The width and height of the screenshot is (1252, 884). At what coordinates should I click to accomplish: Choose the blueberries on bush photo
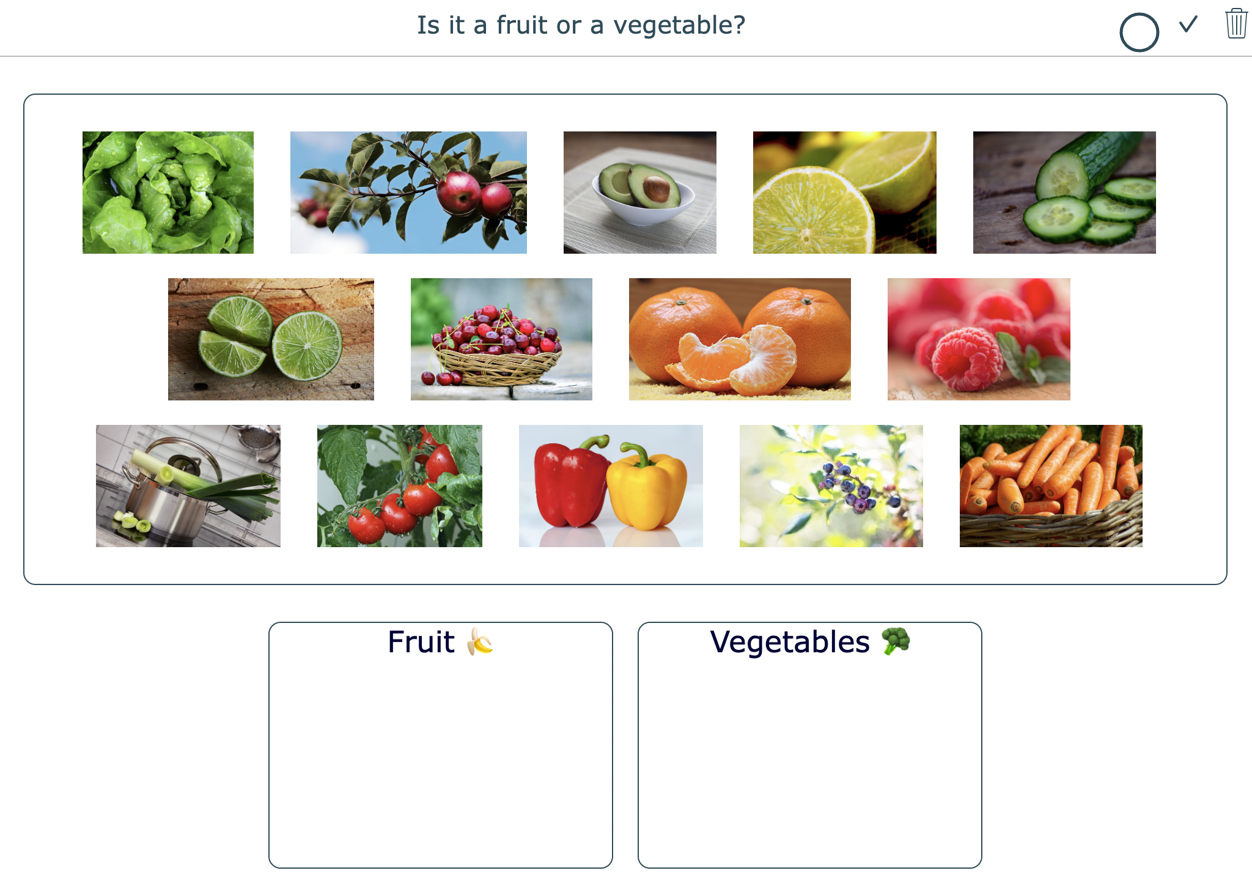[831, 486]
